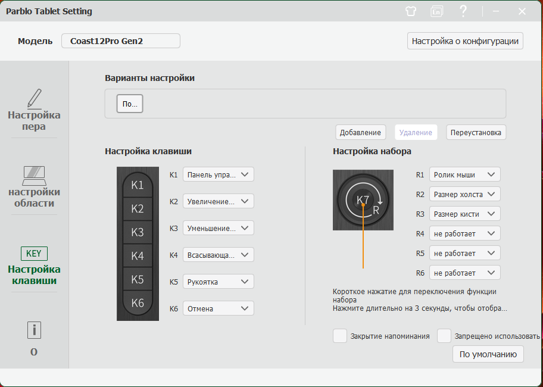Open help question mark icon
Image resolution: width=543 pixels, height=387 pixels.
[x=463, y=11]
